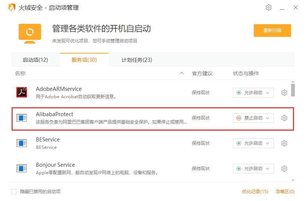Open 优化记录(15) link
The height and width of the screenshot is (201, 306).
tap(255, 192)
